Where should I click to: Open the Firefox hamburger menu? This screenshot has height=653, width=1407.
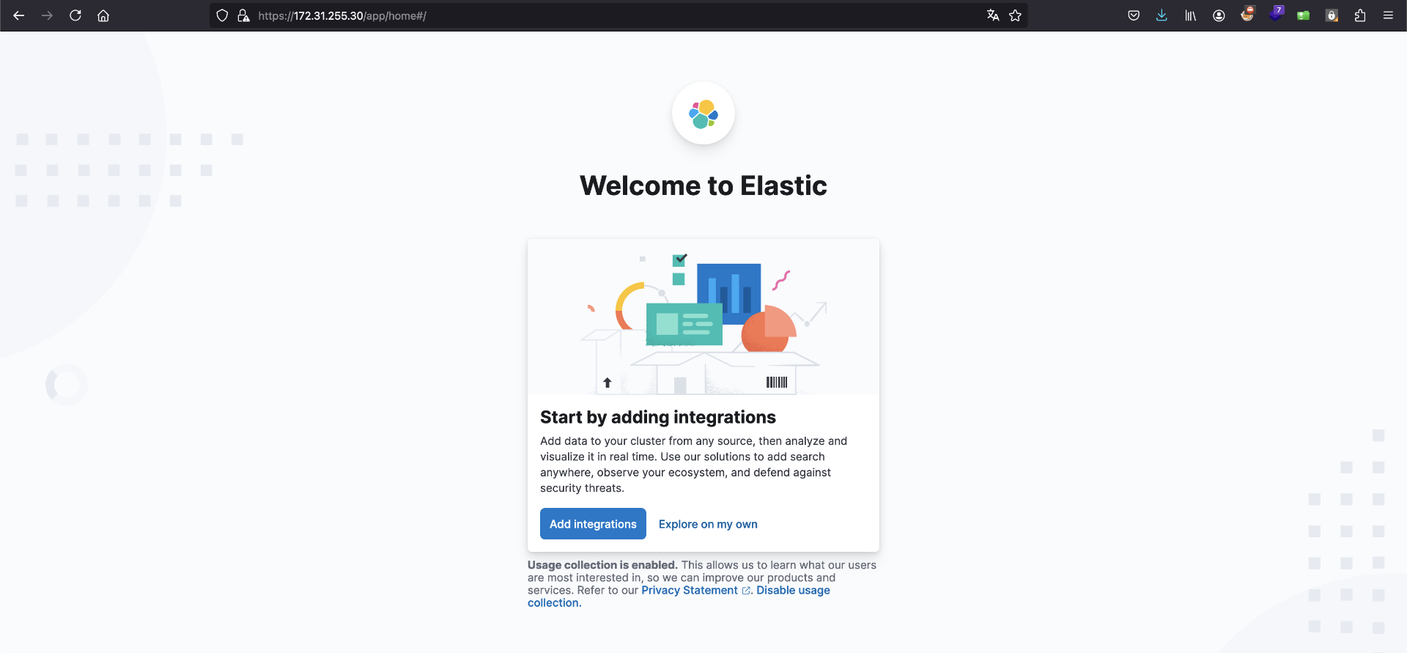tap(1388, 15)
